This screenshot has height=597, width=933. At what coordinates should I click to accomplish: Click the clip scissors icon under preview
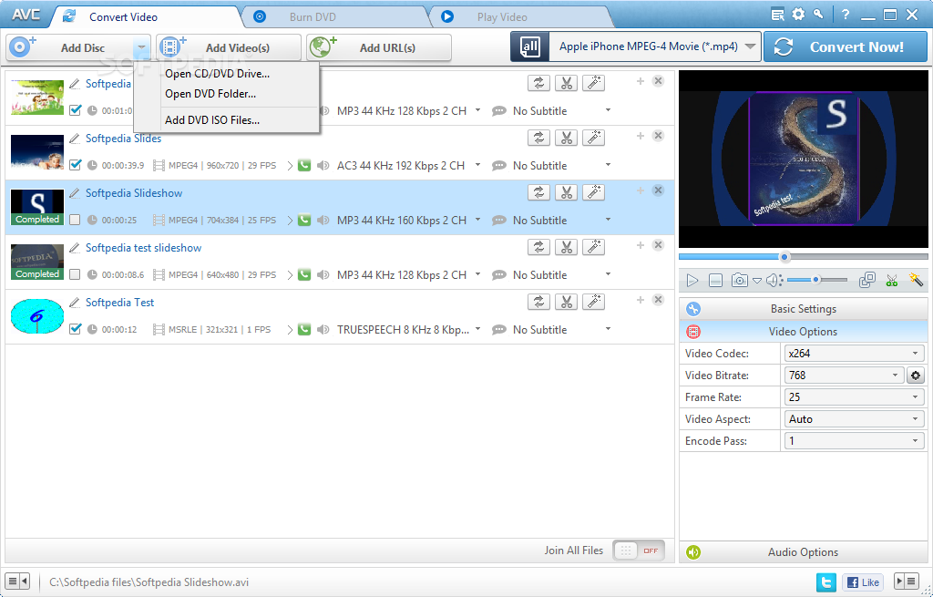891,281
